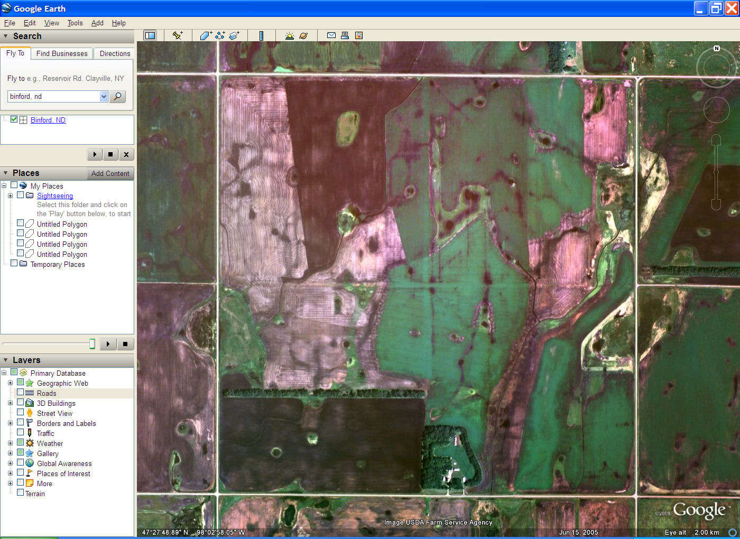The image size is (740, 539).
Task: Click the Global Awareness globe icon
Action: point(30,463)
